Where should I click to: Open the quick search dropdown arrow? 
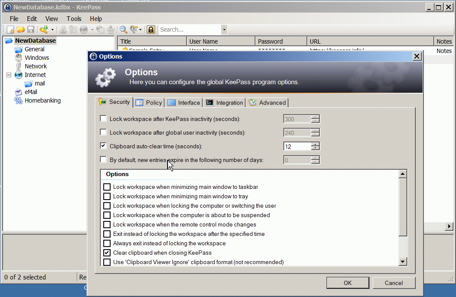click(224, 29)
